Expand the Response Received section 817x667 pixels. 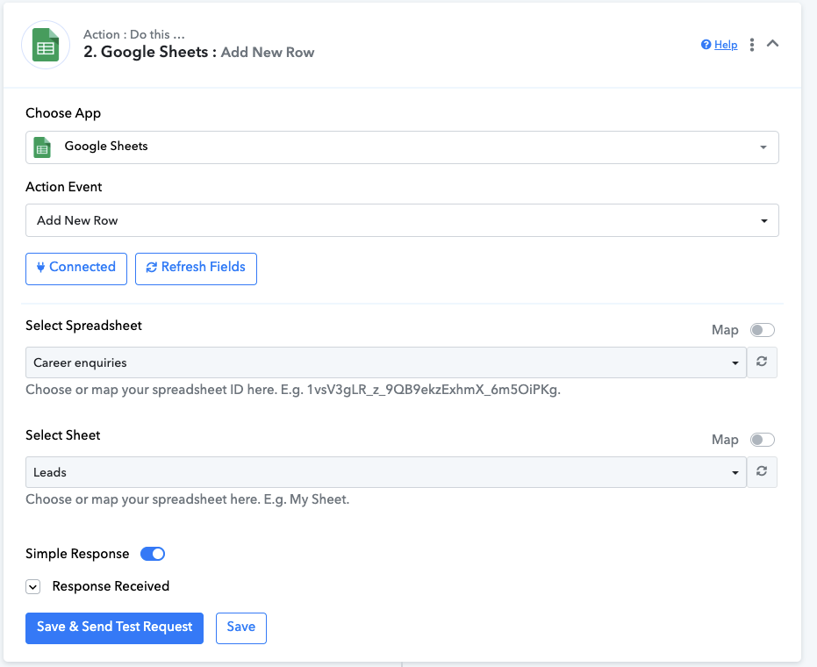[32, 587]
